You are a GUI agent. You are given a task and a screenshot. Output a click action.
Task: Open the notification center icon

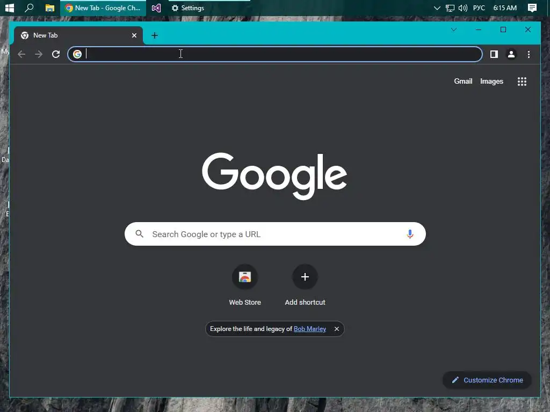(x=532, y=8)
